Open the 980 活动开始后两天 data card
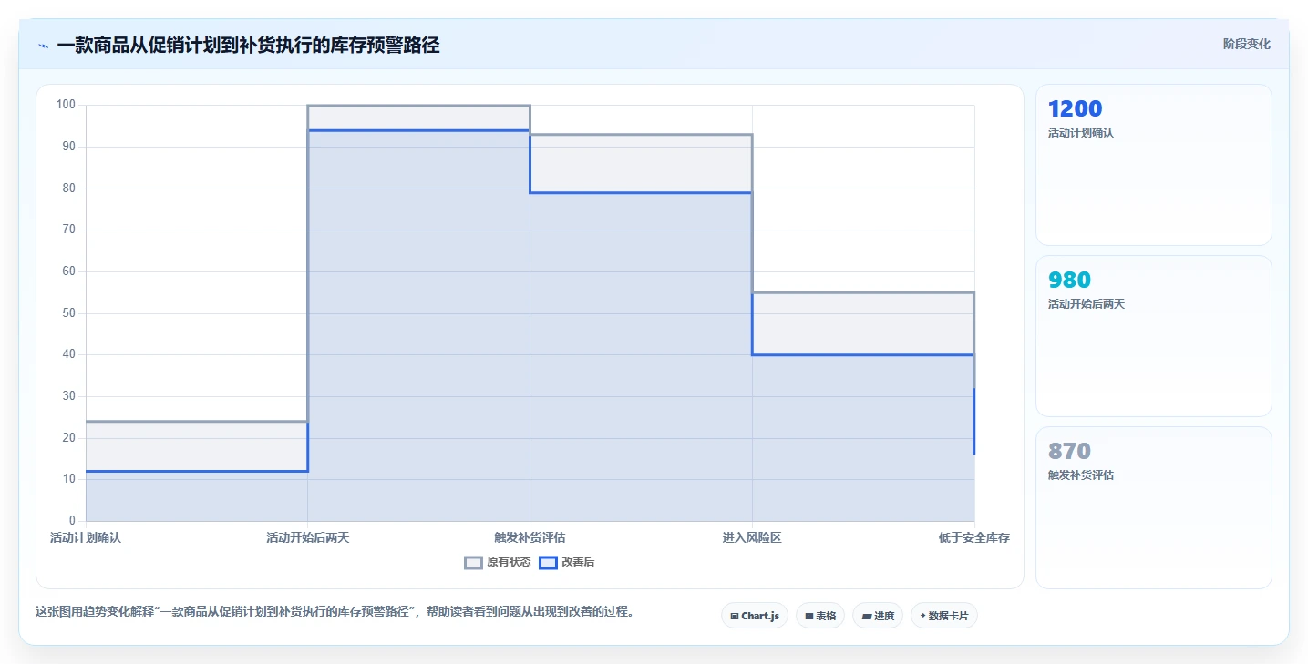1308x664 pixels. click(1153, 336)
